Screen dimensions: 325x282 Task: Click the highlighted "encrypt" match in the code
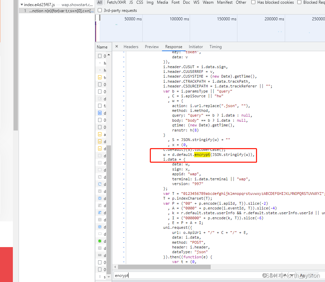coord(202,155)
